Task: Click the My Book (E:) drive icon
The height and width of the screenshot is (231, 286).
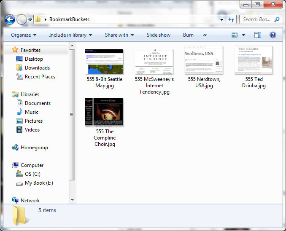Action: point(19,184)
